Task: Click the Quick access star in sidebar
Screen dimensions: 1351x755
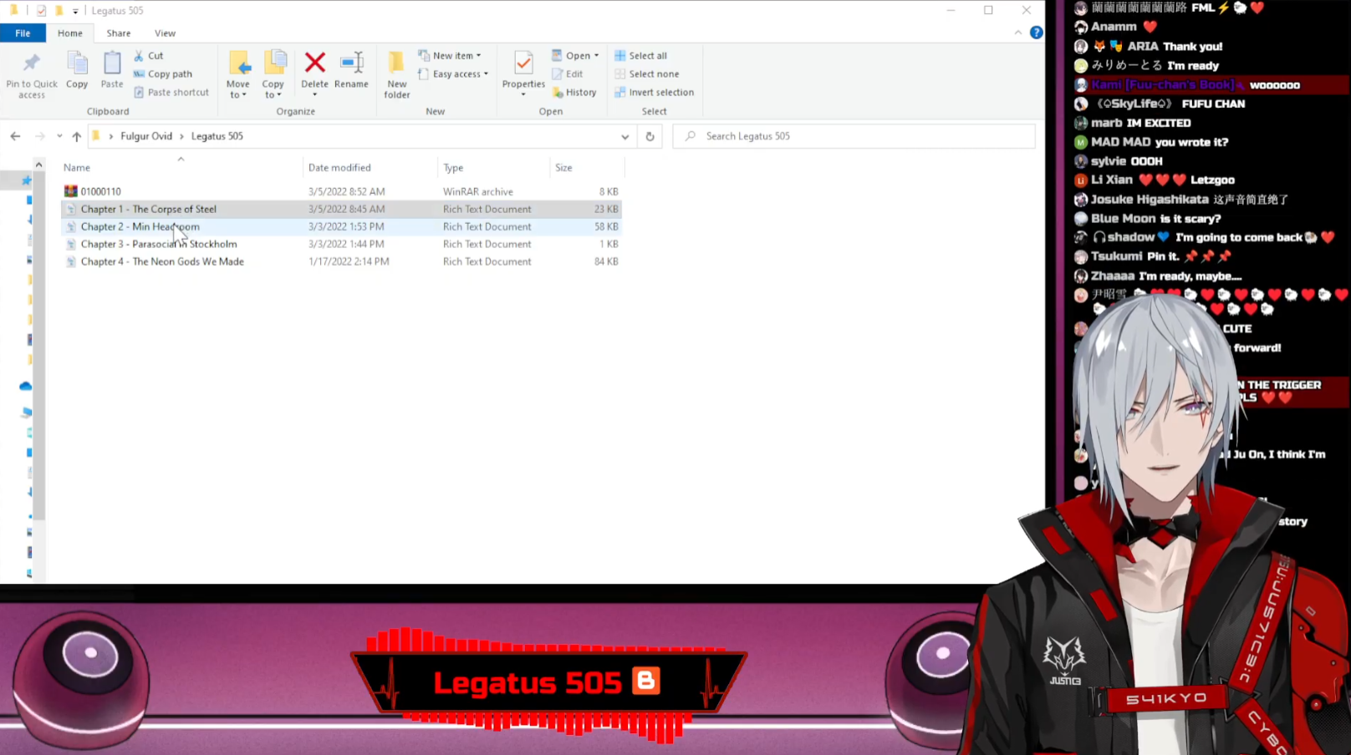Action: [x=27, y=180]
